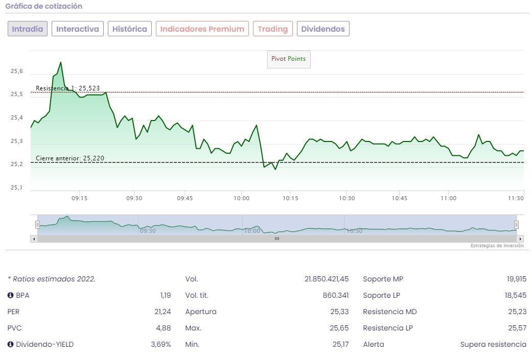Show the Dividendos tab
The width and height of the screenshot is (532, 356).
tap(323, 29)
